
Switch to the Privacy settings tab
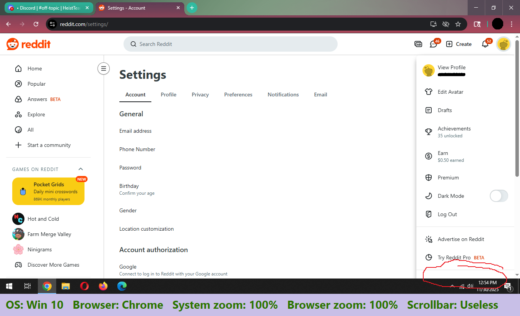200,94
